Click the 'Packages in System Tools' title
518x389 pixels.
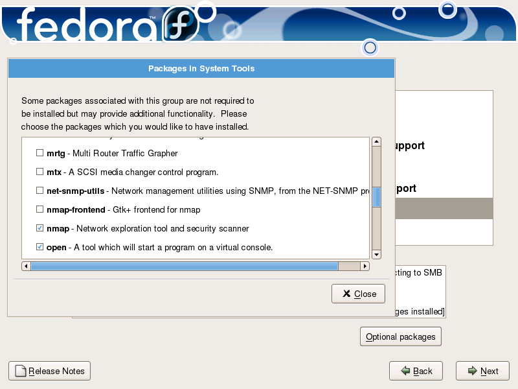coord(201,69)
